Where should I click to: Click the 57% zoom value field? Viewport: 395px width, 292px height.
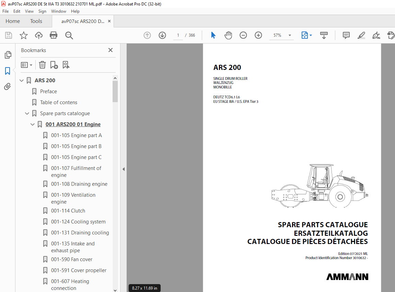pos(277,35)
